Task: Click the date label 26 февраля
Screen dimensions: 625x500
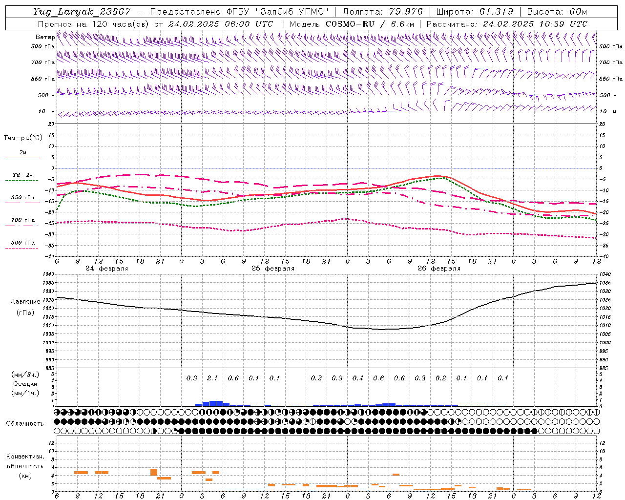Action: pyautogui.click(x=438, y=269)
